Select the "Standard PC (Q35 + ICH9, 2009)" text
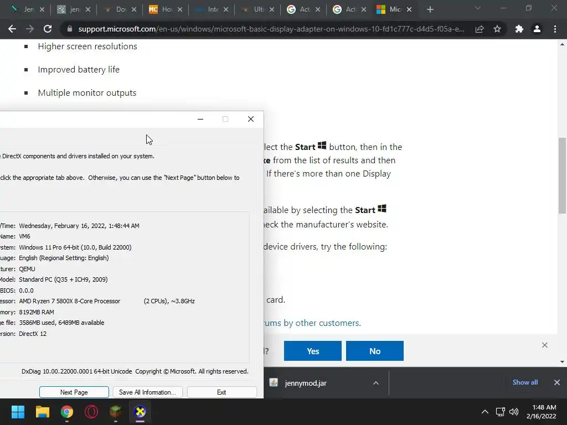This screenshot has height=425, width=567. pyautogui.click(x=63, y=279)
